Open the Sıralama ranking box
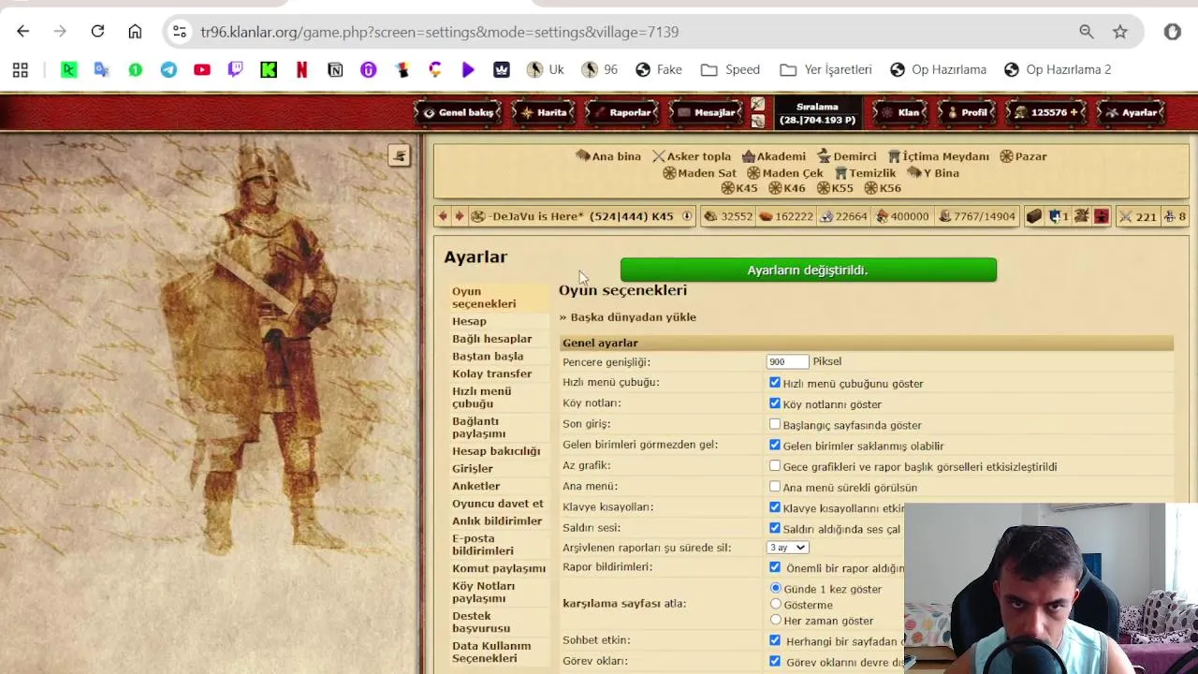 point(817,113)
